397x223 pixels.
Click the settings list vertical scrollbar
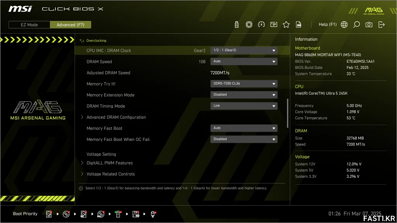click(288, 113)
